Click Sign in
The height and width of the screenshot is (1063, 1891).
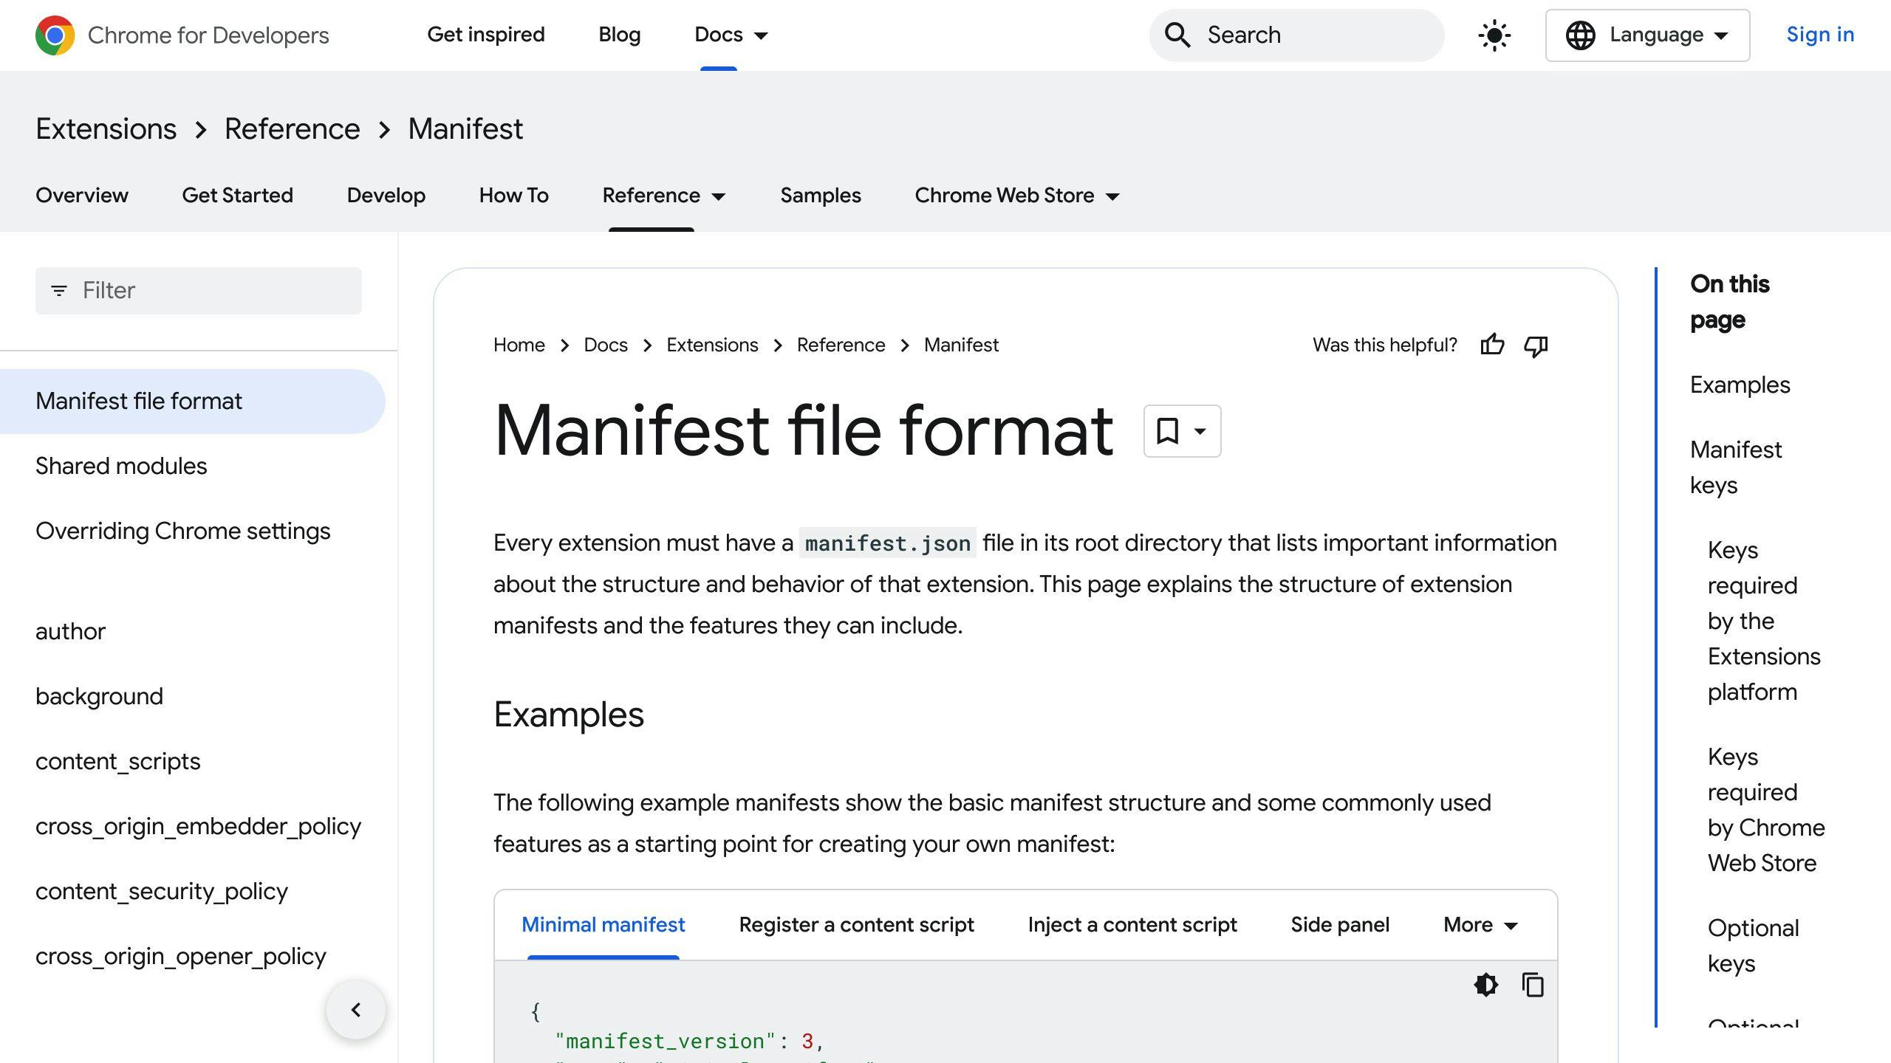pyautogui.click(x=1820, y=35)
